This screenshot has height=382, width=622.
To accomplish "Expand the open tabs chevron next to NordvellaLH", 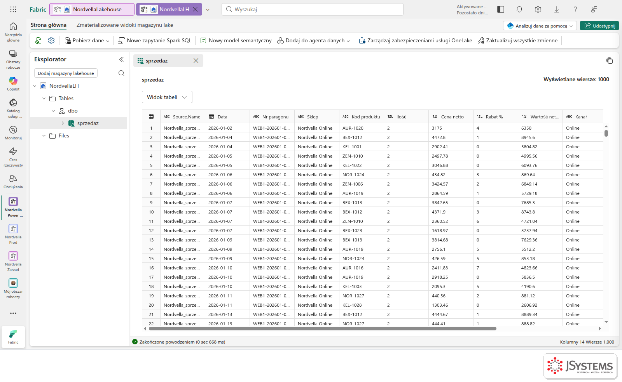I will tap(208, 9).
